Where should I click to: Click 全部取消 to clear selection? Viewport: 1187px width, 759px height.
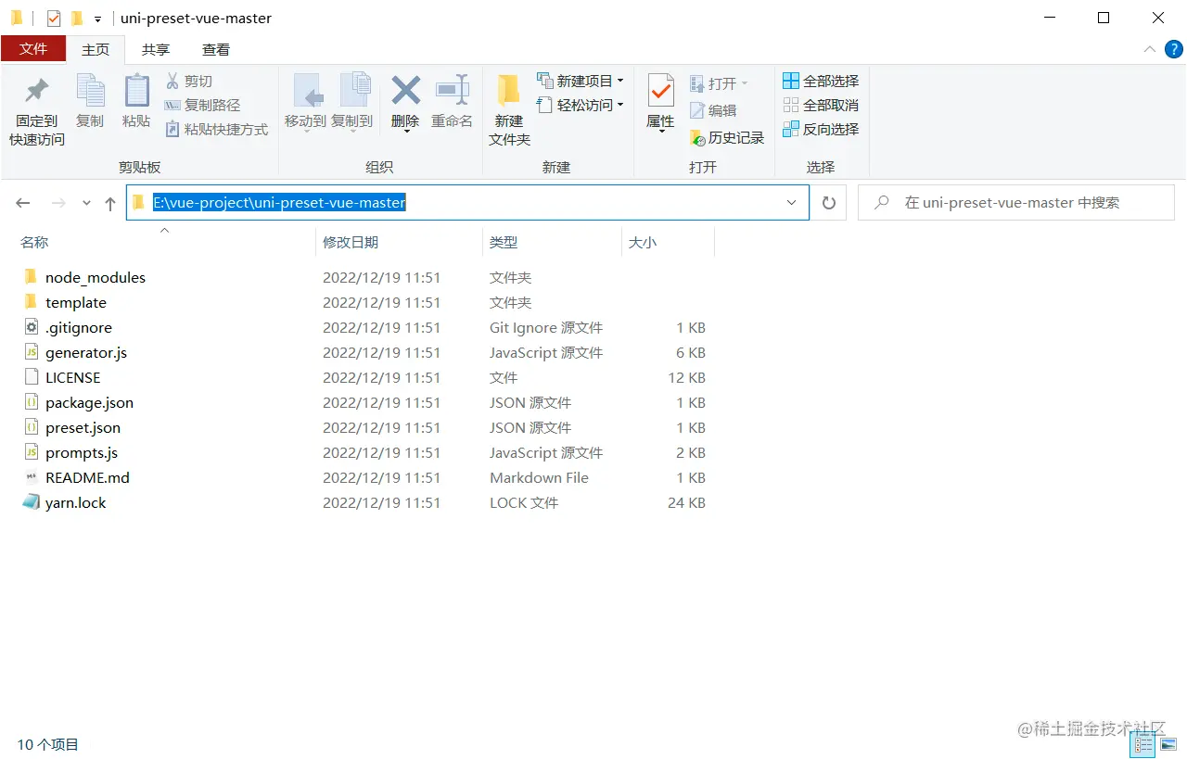[821, 105]
